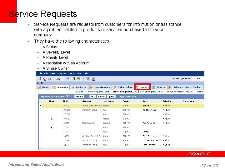Viewport: 225px width, 168px height.
Task: Switch to the Contacts screen tab
Action: 79,87
